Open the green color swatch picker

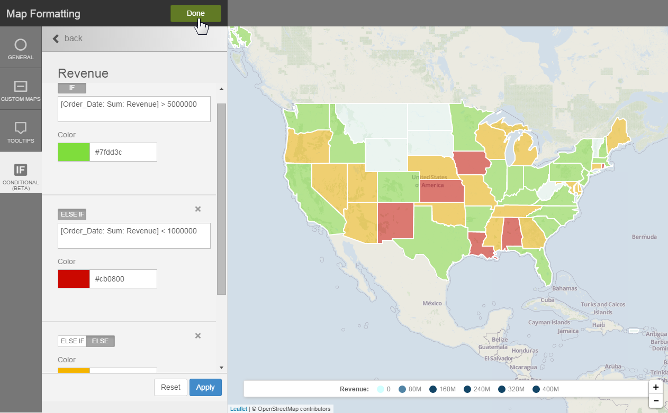point(74,152)
